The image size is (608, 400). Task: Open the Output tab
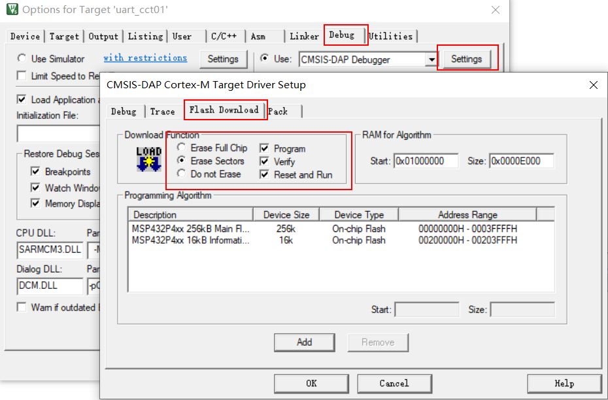click(x=103, y=37)
